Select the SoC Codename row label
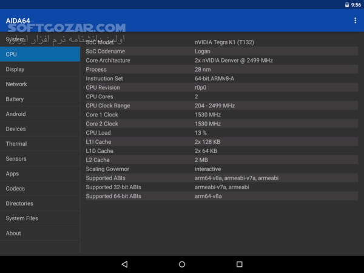Image resolution: width=364 pixels, height=273 pixels. [106, 52]
